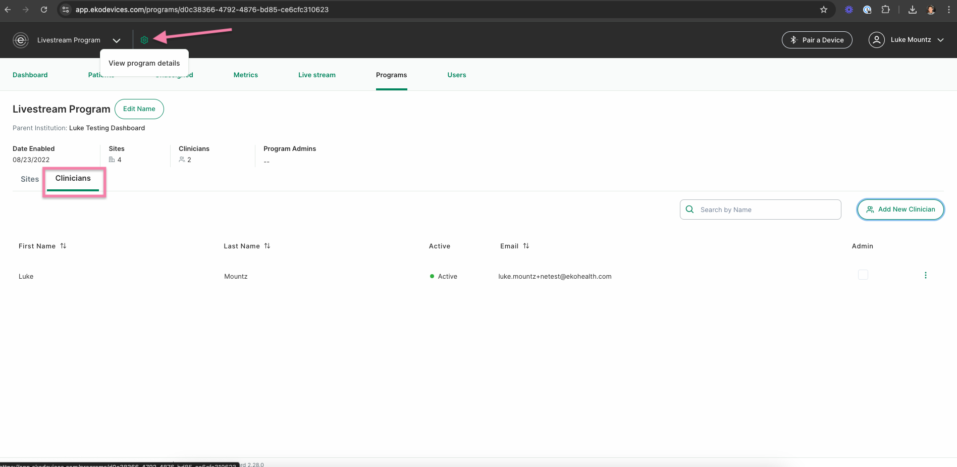Screen dimensions: 957x467
Task: Open the Live stream tab
Action: (317, 75)
